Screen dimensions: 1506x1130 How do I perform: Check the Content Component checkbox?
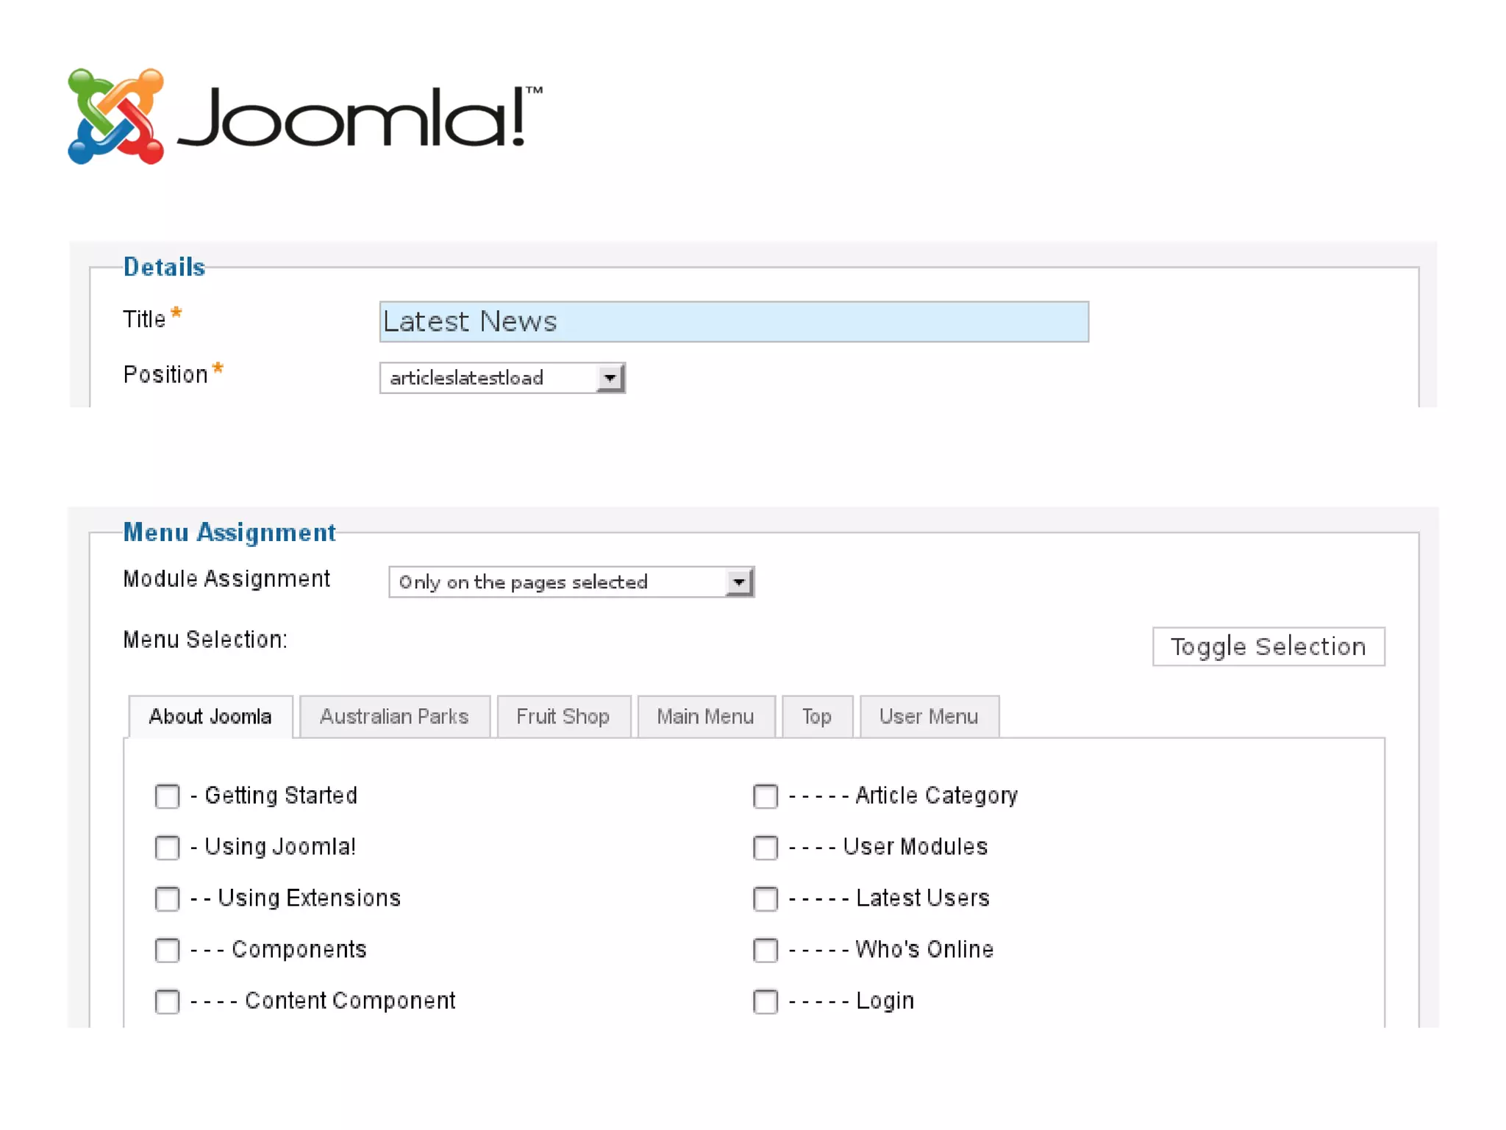(x=167, y=1001)
